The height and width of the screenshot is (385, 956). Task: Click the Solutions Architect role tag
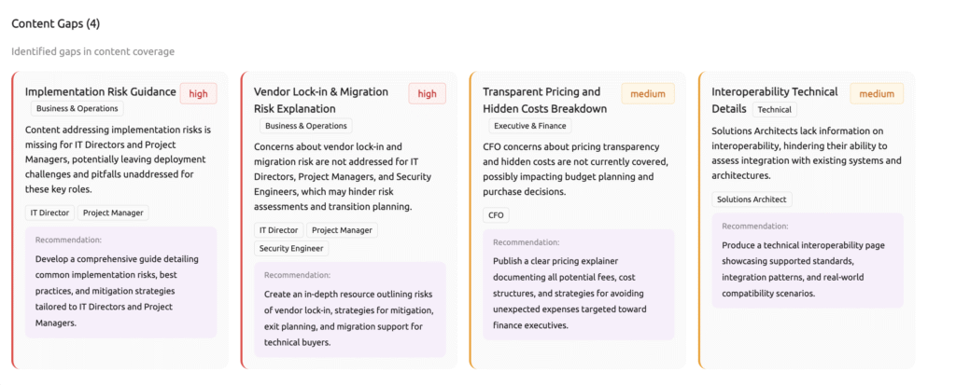(752, 199)
